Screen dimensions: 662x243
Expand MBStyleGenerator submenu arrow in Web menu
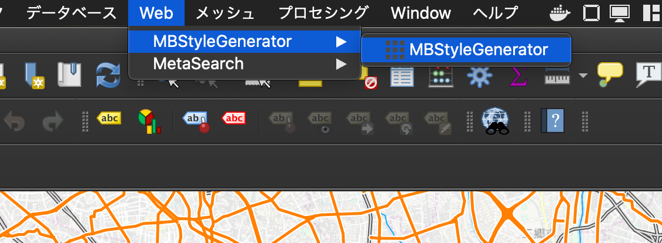341,42
